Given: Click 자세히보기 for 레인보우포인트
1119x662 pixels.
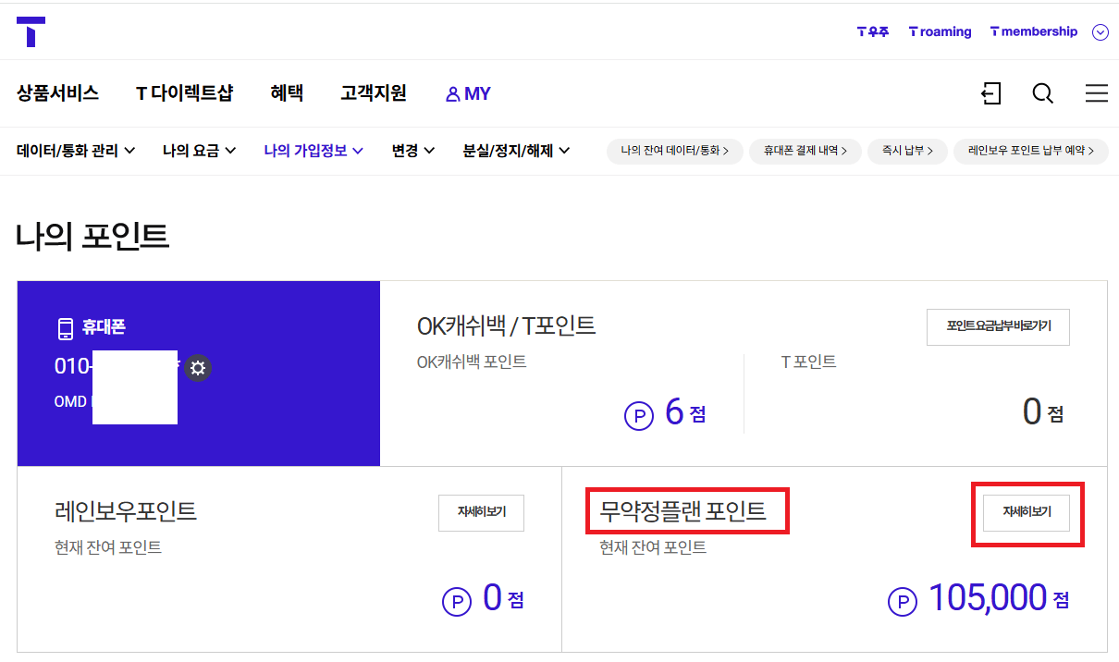Looking at the screenshot, I should [481, 513].
